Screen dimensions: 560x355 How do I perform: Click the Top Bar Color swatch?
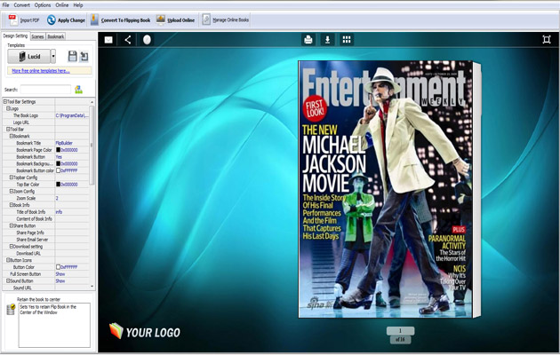pos(58,185)
